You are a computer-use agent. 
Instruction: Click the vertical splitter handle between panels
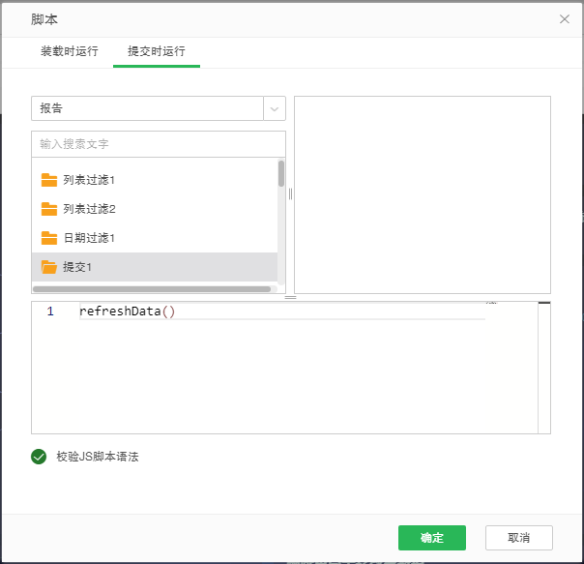tap(290, 194)
